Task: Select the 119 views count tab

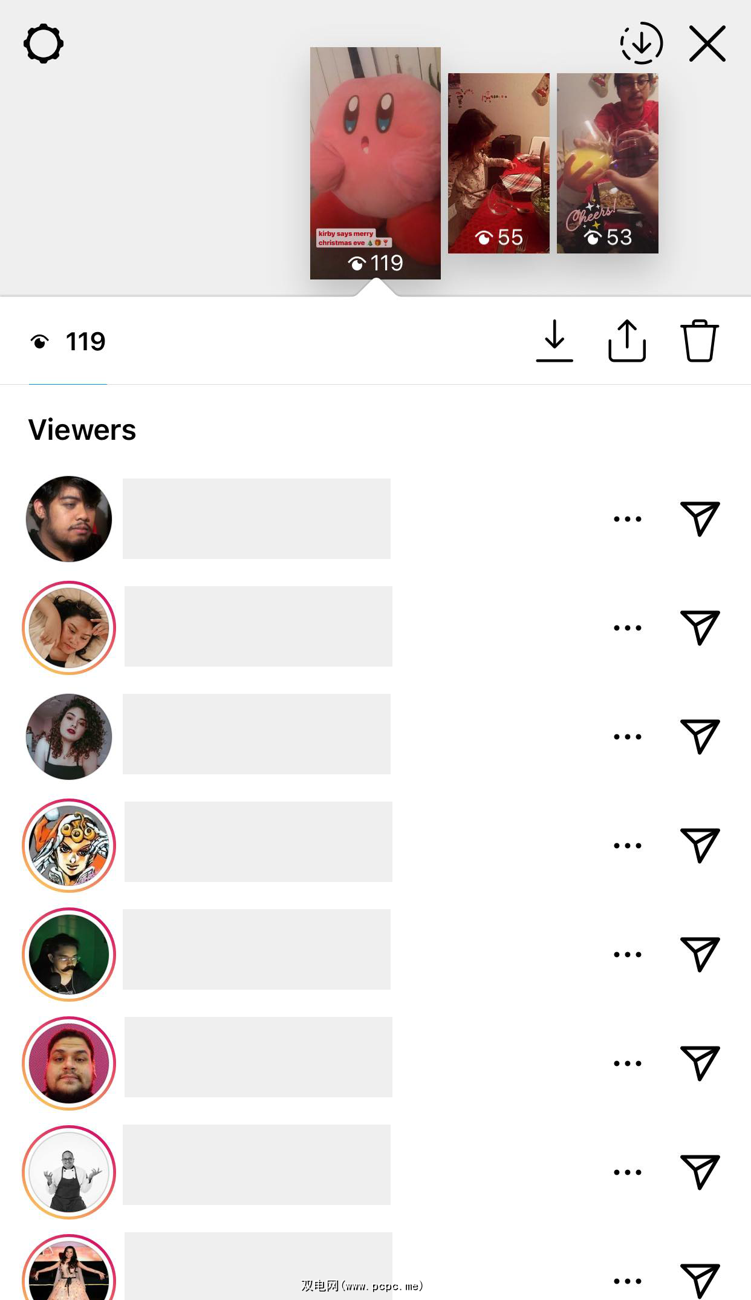Action: (68, 342)
